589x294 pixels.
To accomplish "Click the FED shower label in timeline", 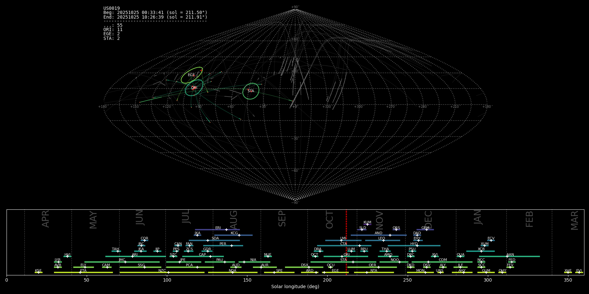I will (x=512, y=260).
